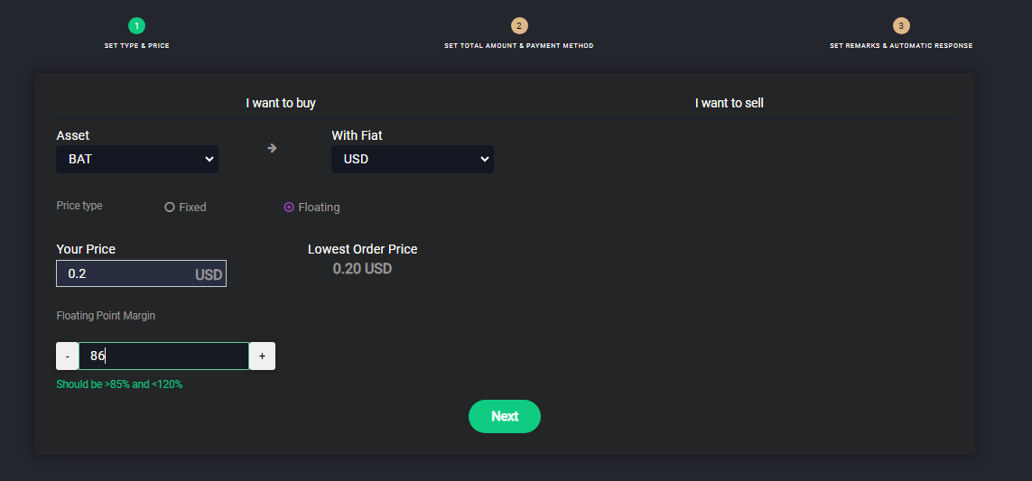This screenshot has height=481, width=1032.
Task: Click the step 1 green circle indicator
Action: [x=136, y=26]
